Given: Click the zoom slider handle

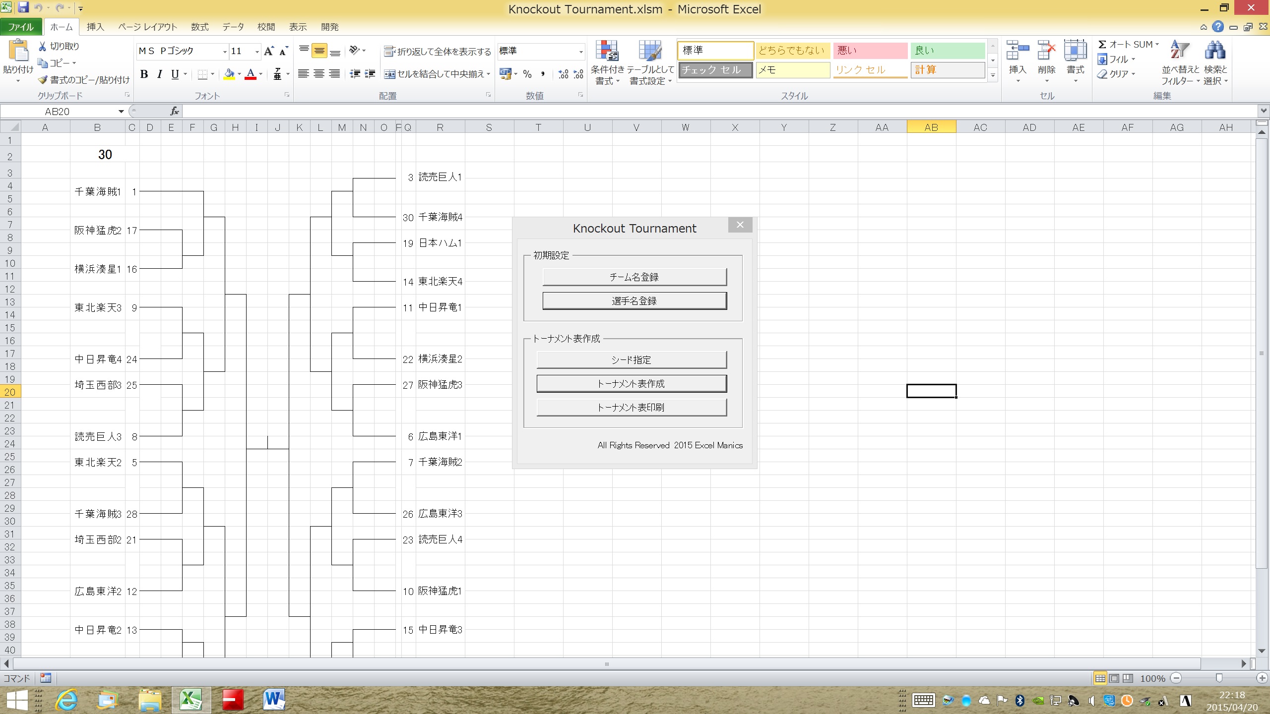Looking at the screenshot, I should coord(1219,678).
